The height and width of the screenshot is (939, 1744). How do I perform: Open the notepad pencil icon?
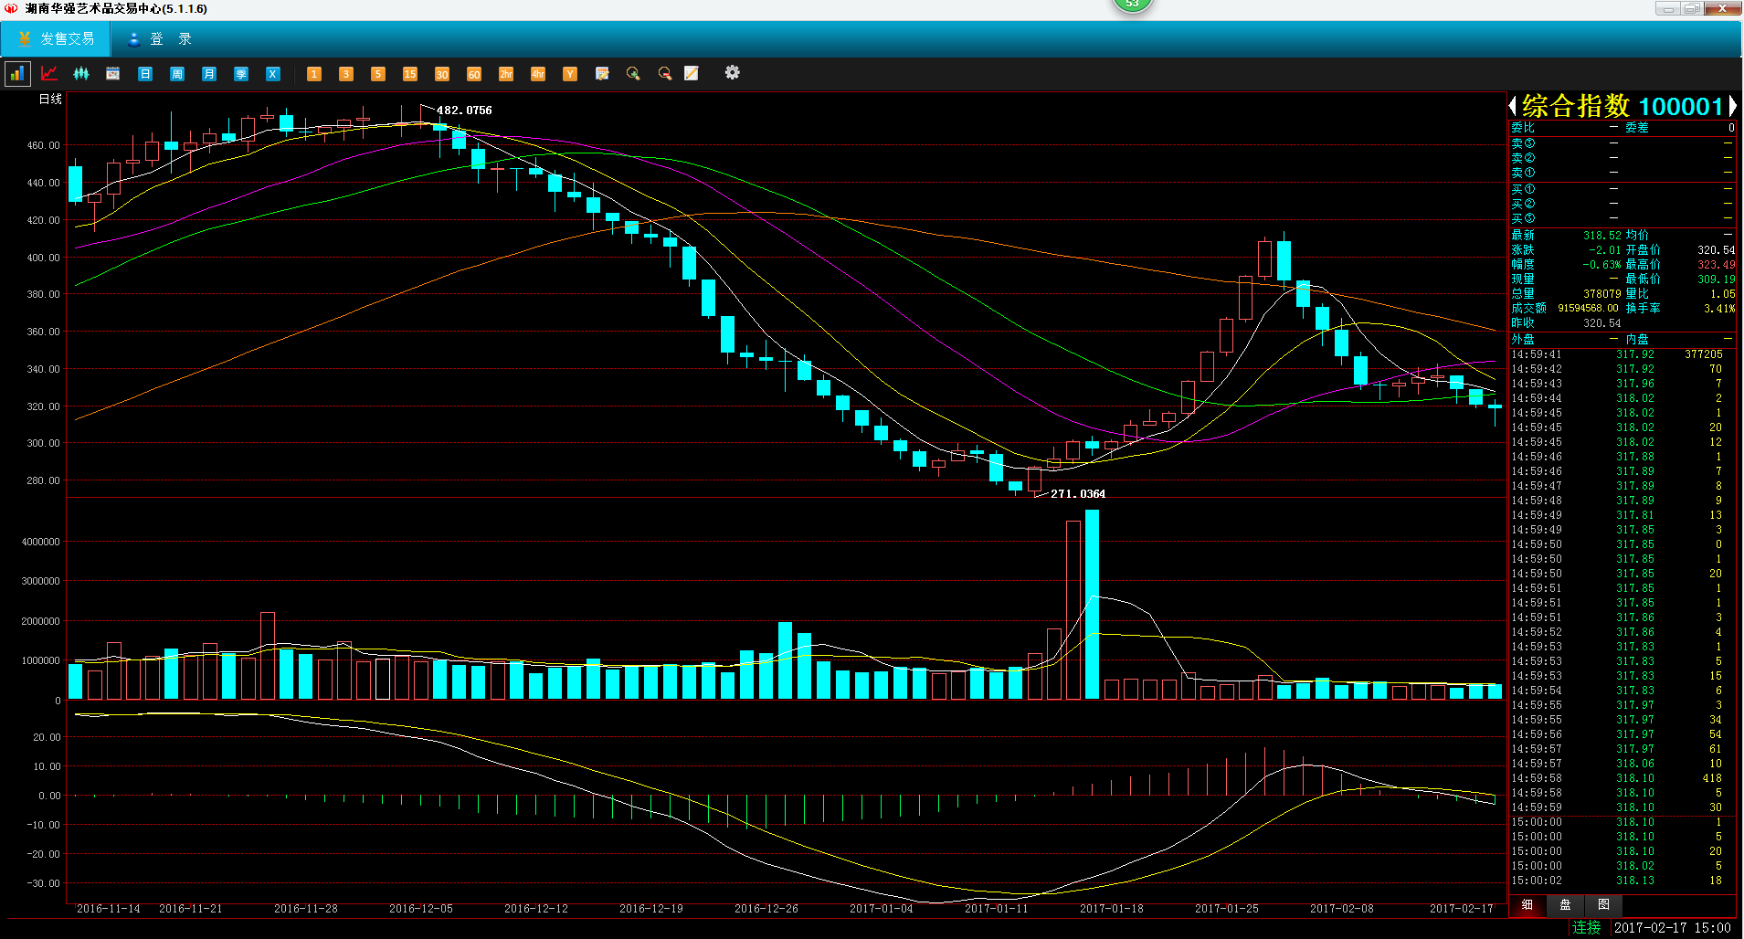692,74
